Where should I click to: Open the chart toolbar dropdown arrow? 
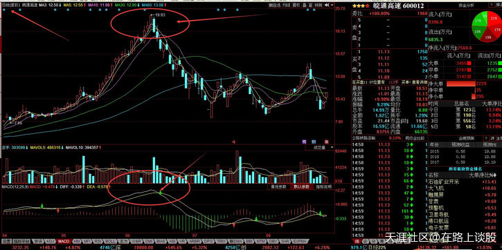(x=332, y=5)
